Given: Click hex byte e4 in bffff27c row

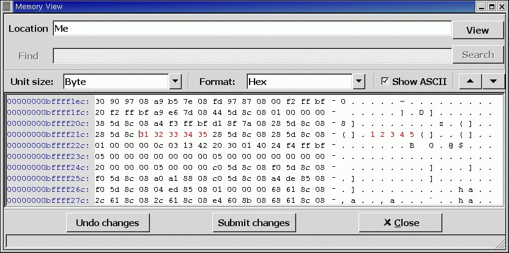Looking at the screenshot, I should pyautogui.click(x=217, y=201).
